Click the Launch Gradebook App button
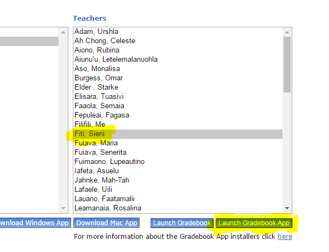The height and width of the screenshot is (252, 329). click(x=254, y=222)
